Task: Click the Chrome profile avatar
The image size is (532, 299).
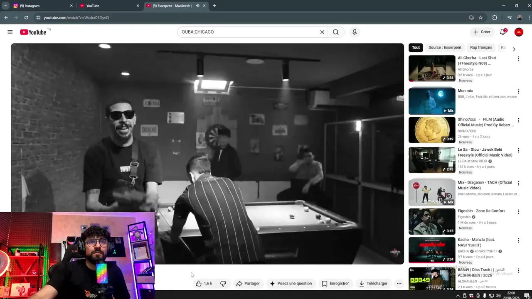Action: click(x=520, y=17)
